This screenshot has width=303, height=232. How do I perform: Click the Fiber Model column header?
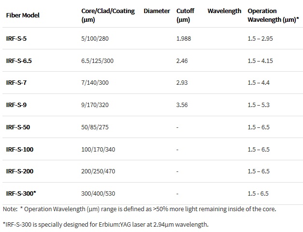23,15
